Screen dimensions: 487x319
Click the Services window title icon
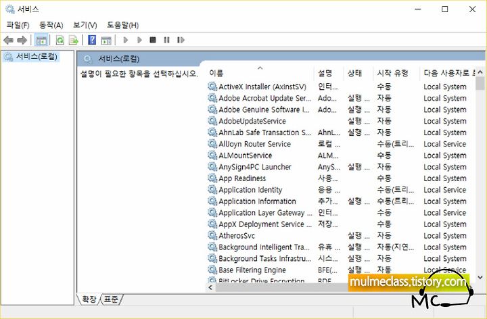[x=10, y=9]
